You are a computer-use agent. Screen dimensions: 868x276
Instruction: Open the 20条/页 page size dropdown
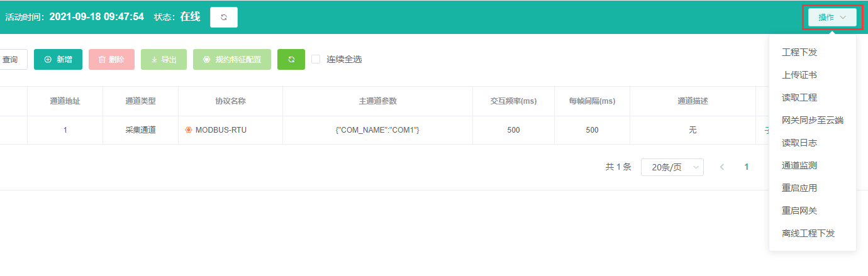[x=672, y=167]
